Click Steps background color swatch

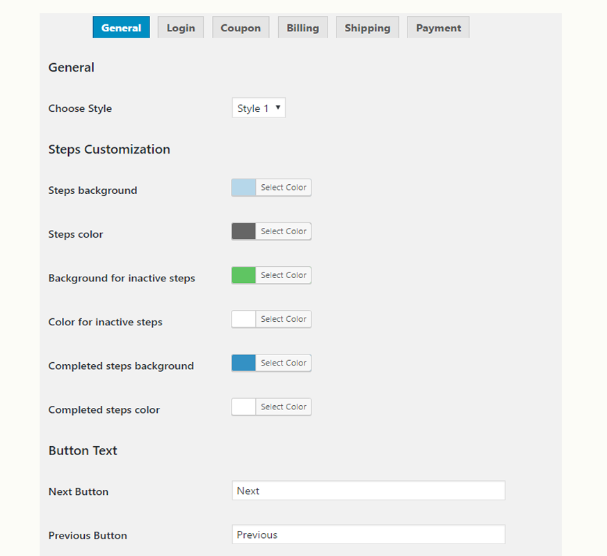(x=243, y=188)
